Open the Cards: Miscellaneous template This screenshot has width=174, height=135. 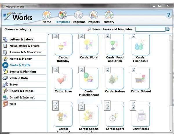point(89,78)
